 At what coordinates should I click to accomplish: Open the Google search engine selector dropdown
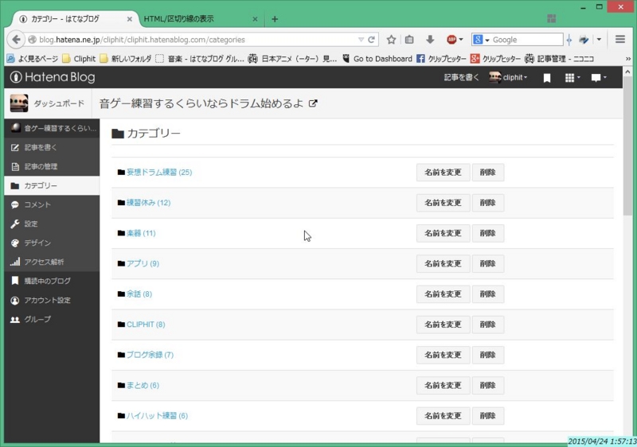coord(481,39)
